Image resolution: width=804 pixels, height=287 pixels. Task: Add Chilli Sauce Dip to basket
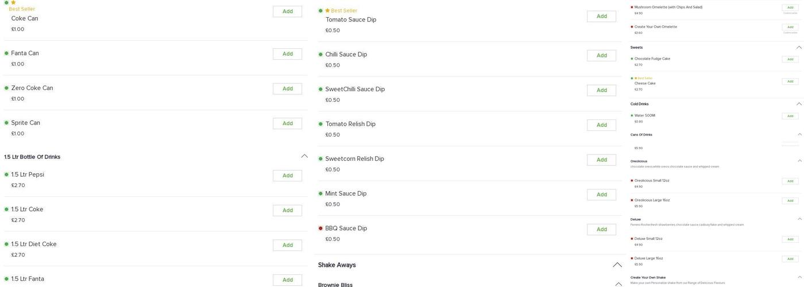pyautogui.click(x=601, y=56)
